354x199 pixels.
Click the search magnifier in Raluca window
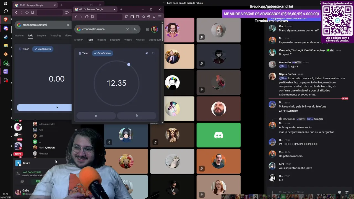136,29
